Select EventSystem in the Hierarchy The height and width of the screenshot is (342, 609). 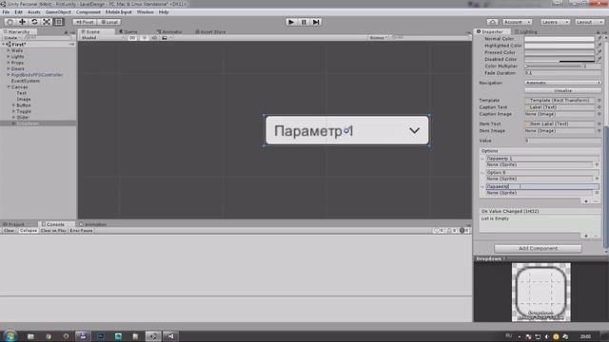point(26,81)
